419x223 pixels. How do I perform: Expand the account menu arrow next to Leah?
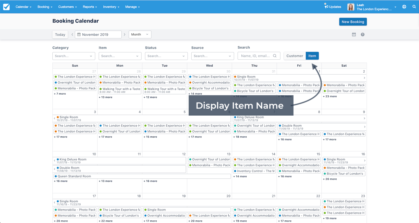click(x=395, y=7)
